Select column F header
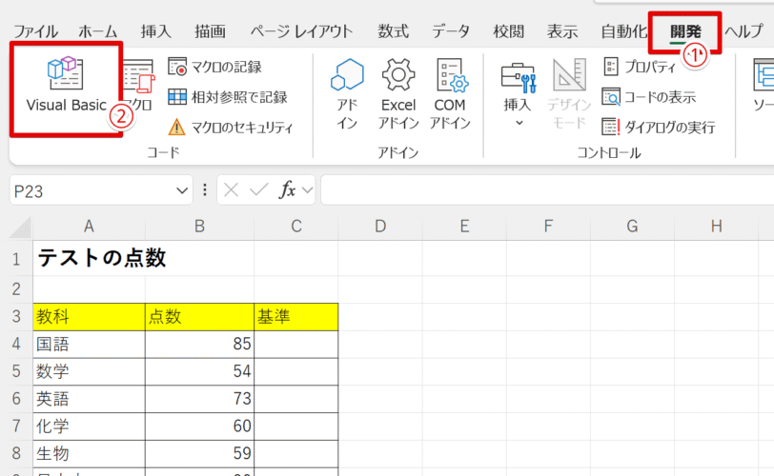774x476 pixels. click(548, 227)
